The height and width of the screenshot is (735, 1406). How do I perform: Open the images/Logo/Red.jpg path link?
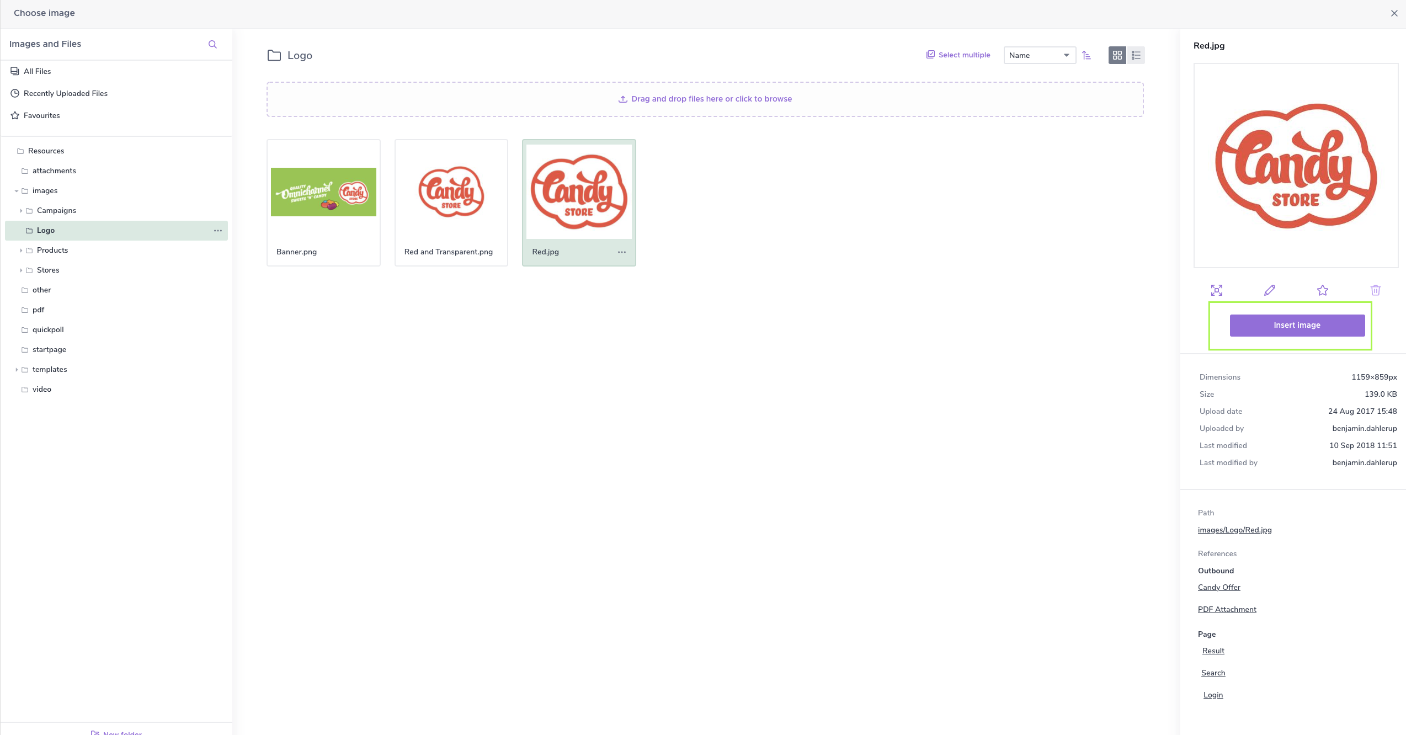pos(1235,530)
